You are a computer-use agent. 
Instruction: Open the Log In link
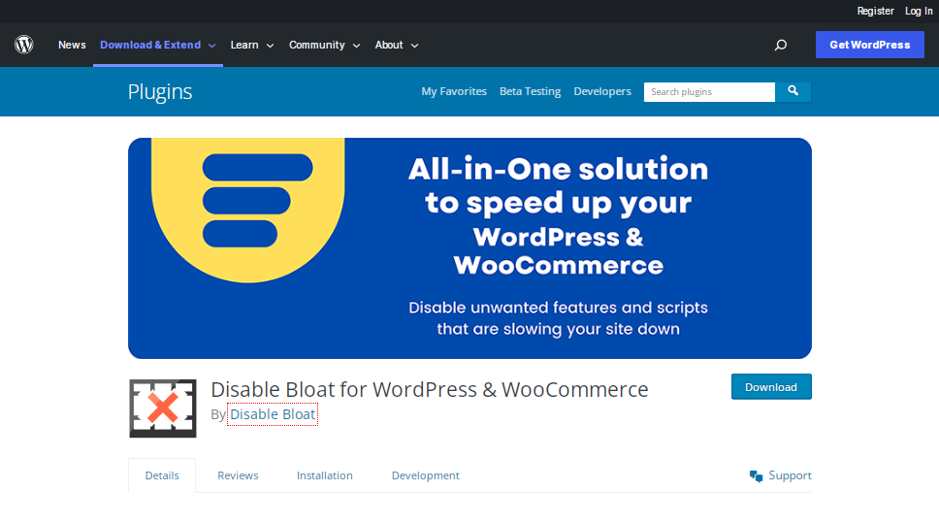click(919, 11)
